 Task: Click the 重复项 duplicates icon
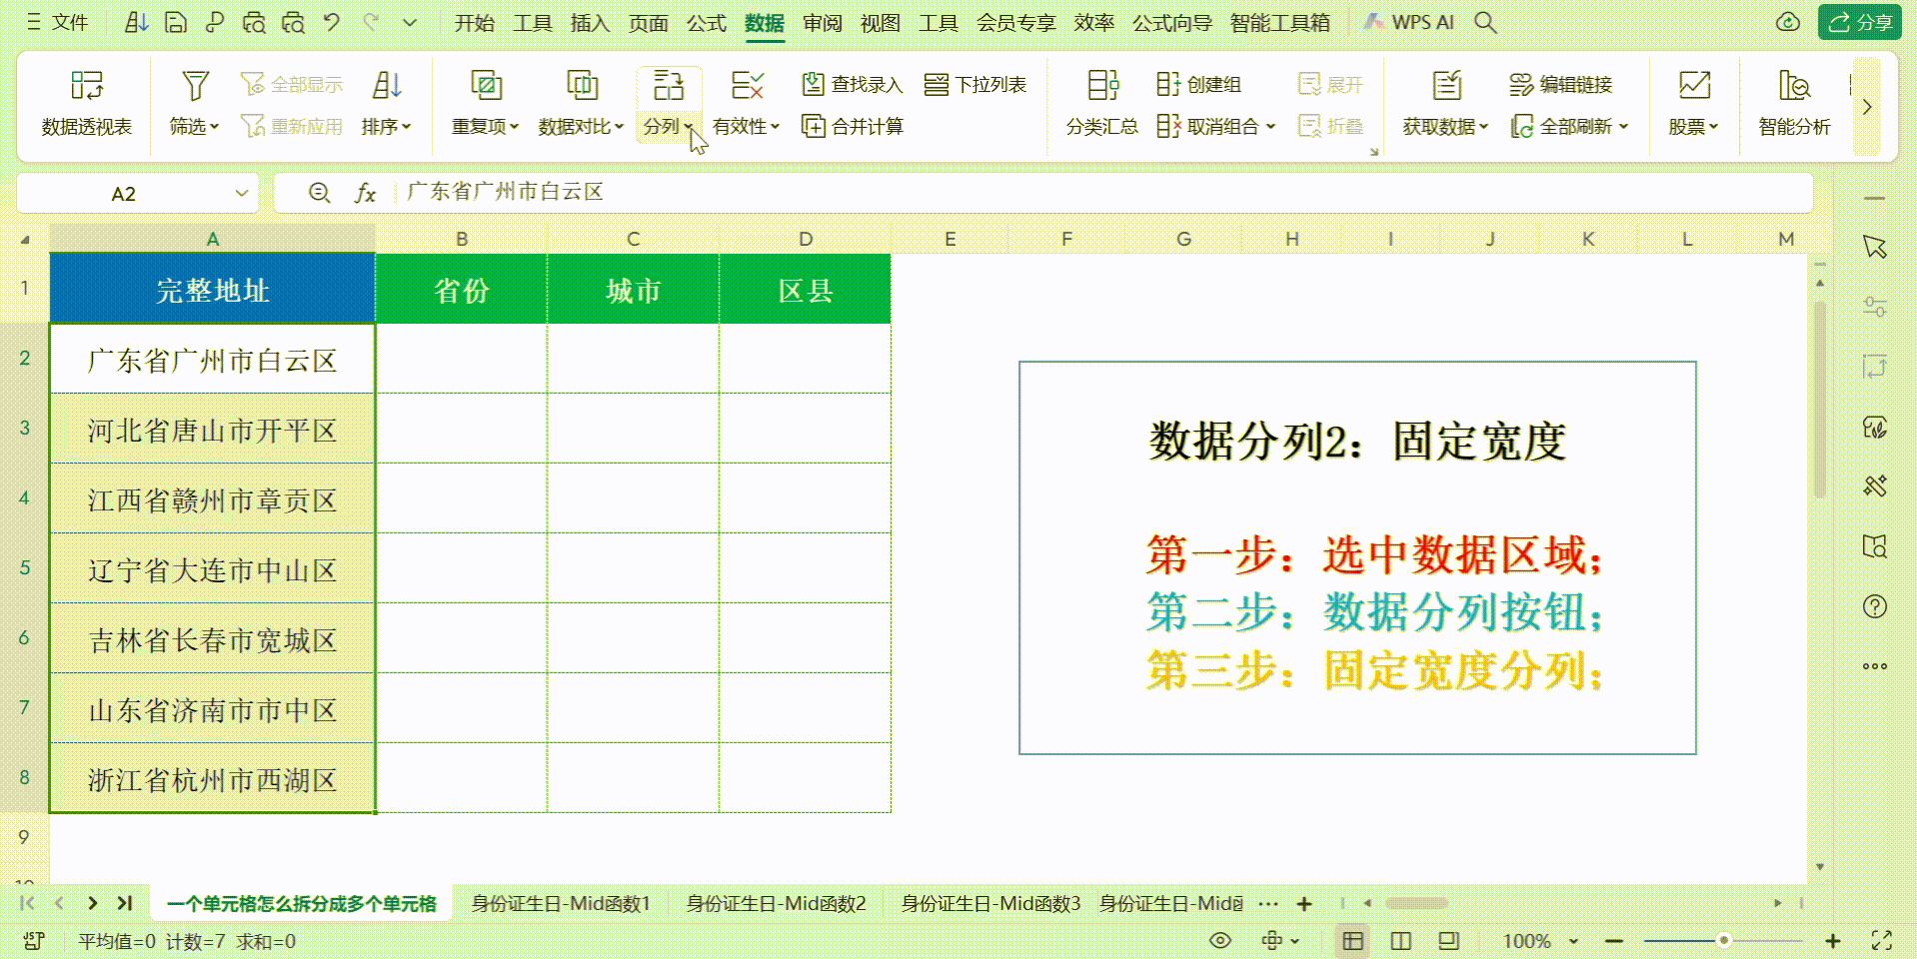[x=486, y=86]
